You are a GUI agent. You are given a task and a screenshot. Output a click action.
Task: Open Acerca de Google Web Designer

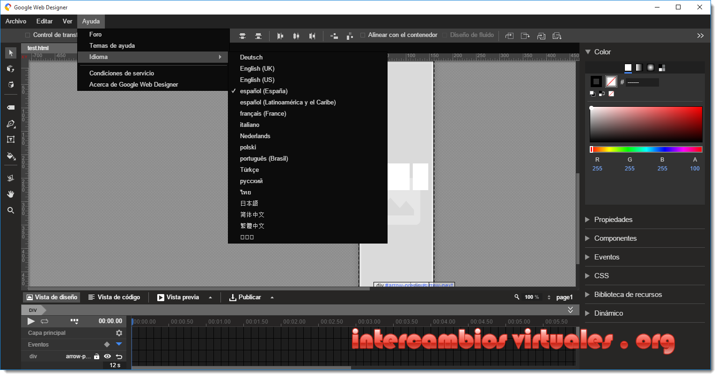coord(153,84)
